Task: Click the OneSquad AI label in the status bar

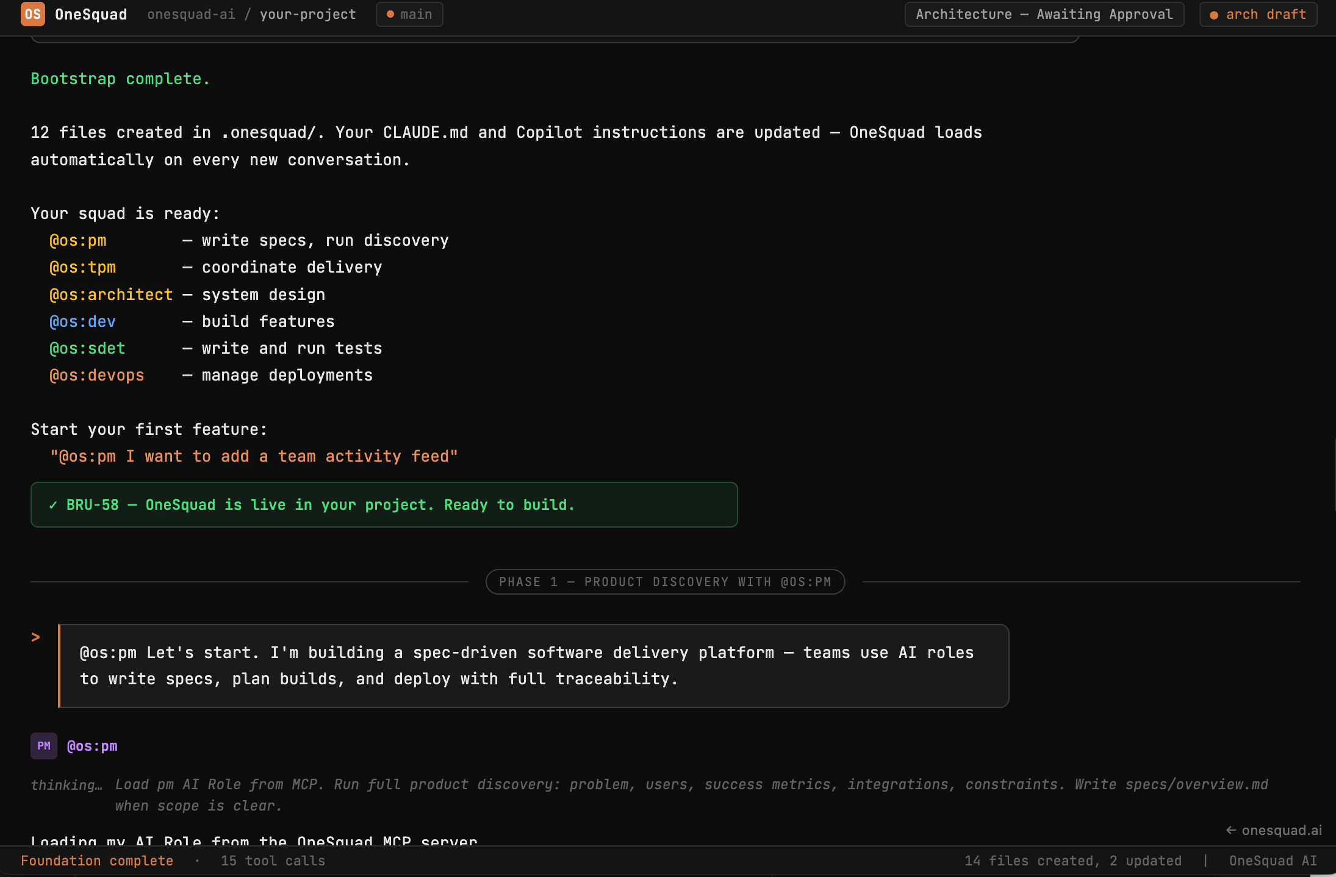Action: coord(1273,861)
